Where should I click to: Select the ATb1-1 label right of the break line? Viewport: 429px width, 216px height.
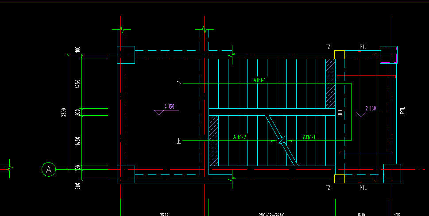309,137
